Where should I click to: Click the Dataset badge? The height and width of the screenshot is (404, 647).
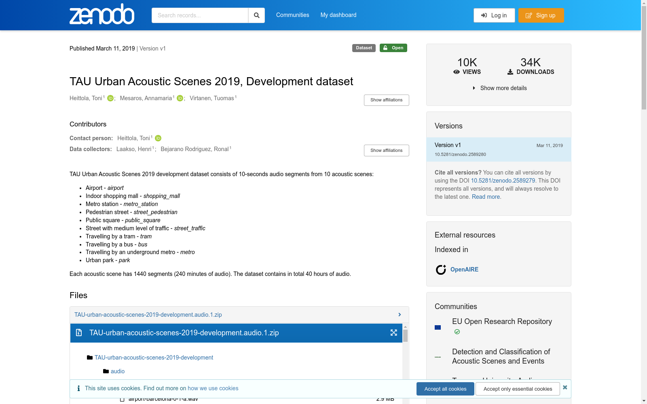[364, 48]
